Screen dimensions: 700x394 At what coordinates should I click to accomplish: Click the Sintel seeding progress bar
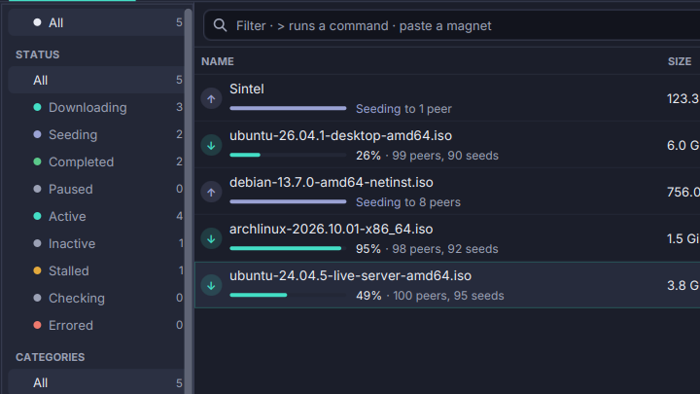[x=288, y=108]
